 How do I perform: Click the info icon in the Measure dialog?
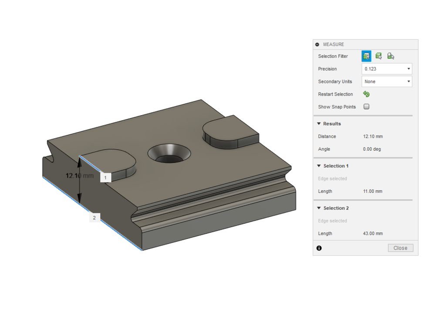[x=319, y=248]
